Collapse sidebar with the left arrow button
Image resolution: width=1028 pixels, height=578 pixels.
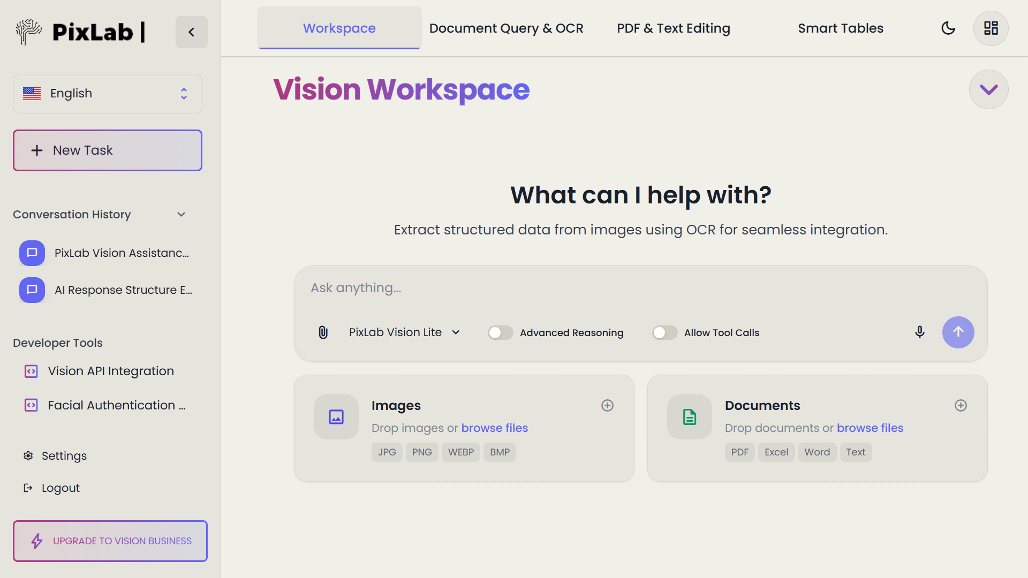coord(191,32)
